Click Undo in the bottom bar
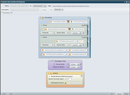This screenshot has height=95, width=130. pyautogui.click(x=4, y=94)
